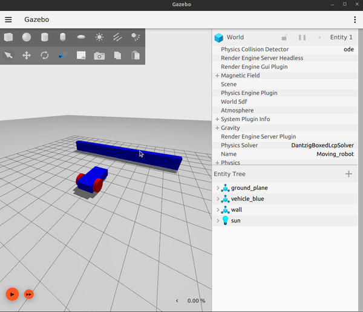Click Render Engine Server Headless row
The height and width of the screenshot is (312, 363).
click(x=285, y=58)
